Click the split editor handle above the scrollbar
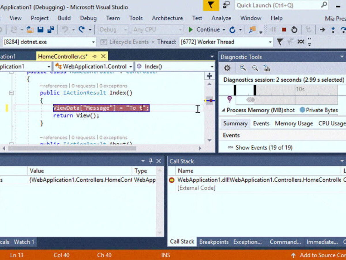Viewport: 346px width, 260px height. (210, 76)
